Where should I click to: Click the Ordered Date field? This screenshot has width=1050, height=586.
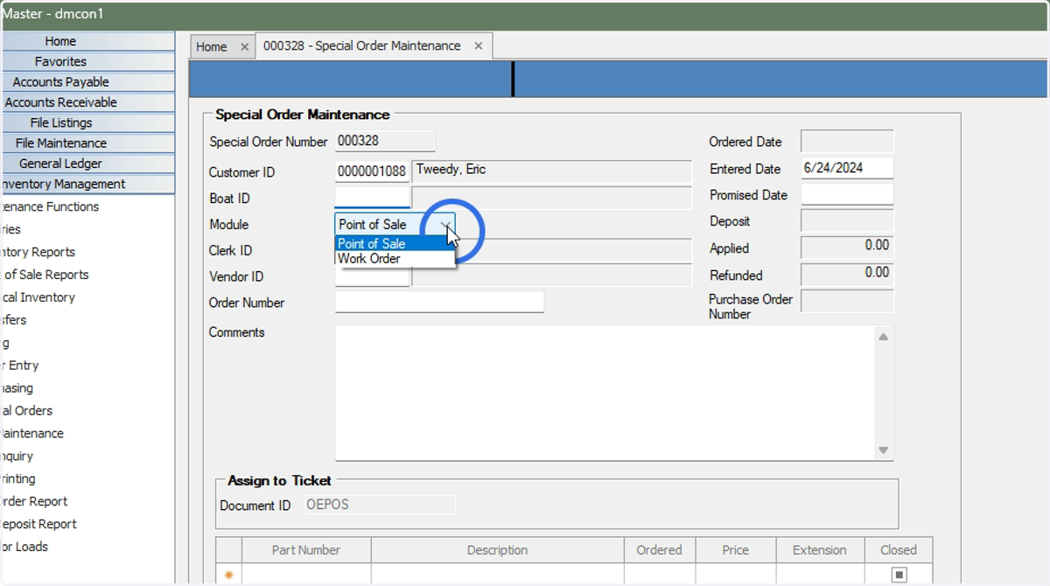click(847, 142)
